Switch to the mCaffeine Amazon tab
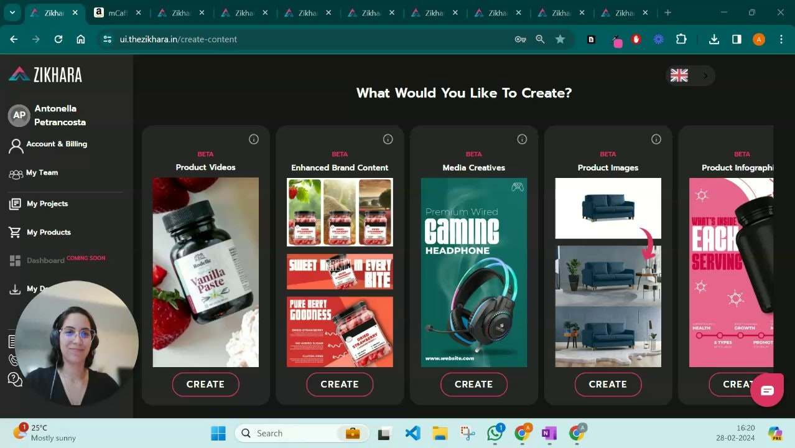The height and width of the screenshot is (448, 795). point(117,12)
